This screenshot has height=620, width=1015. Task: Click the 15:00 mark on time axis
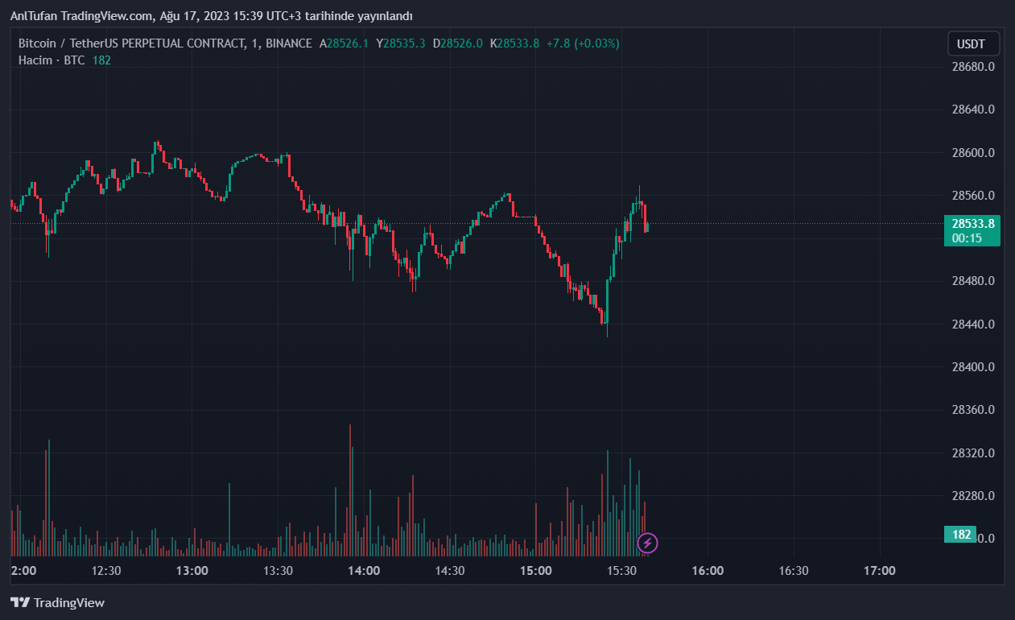point(536,571)
